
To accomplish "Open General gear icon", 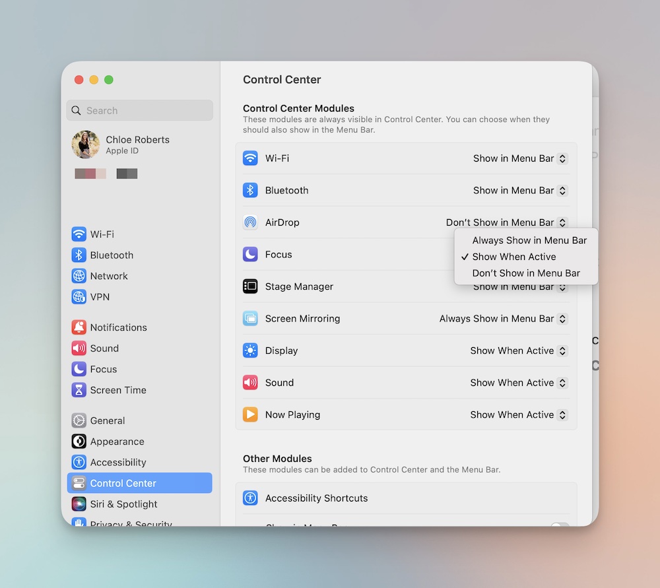I will 79,420.
